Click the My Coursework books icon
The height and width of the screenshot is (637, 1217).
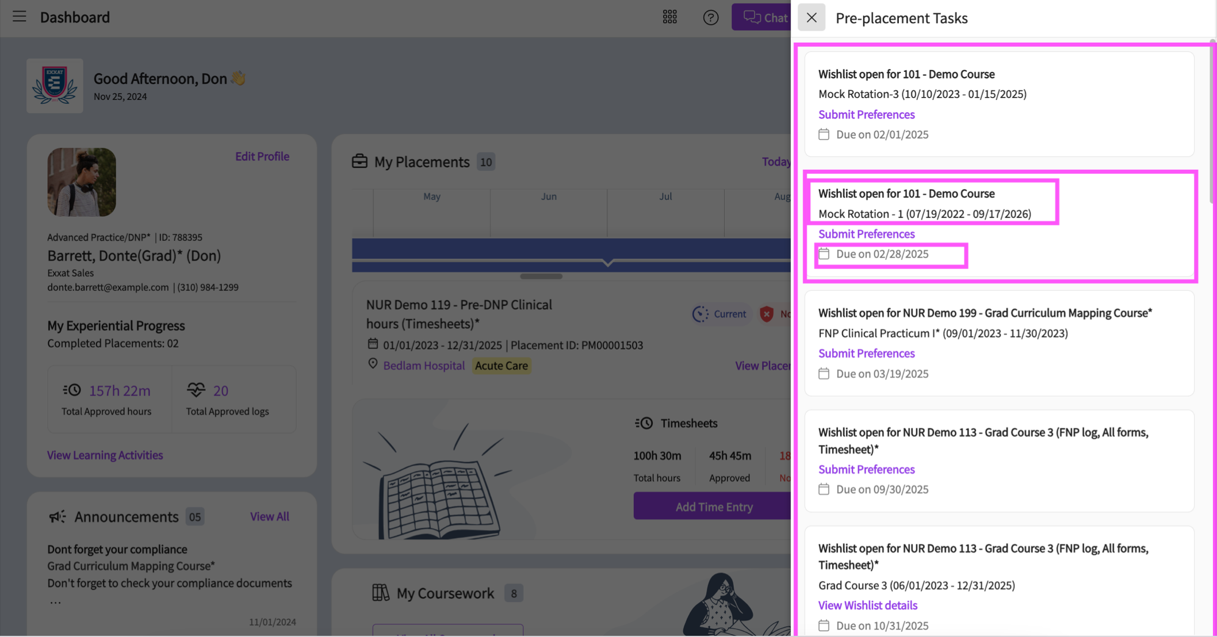click(380, 593)
